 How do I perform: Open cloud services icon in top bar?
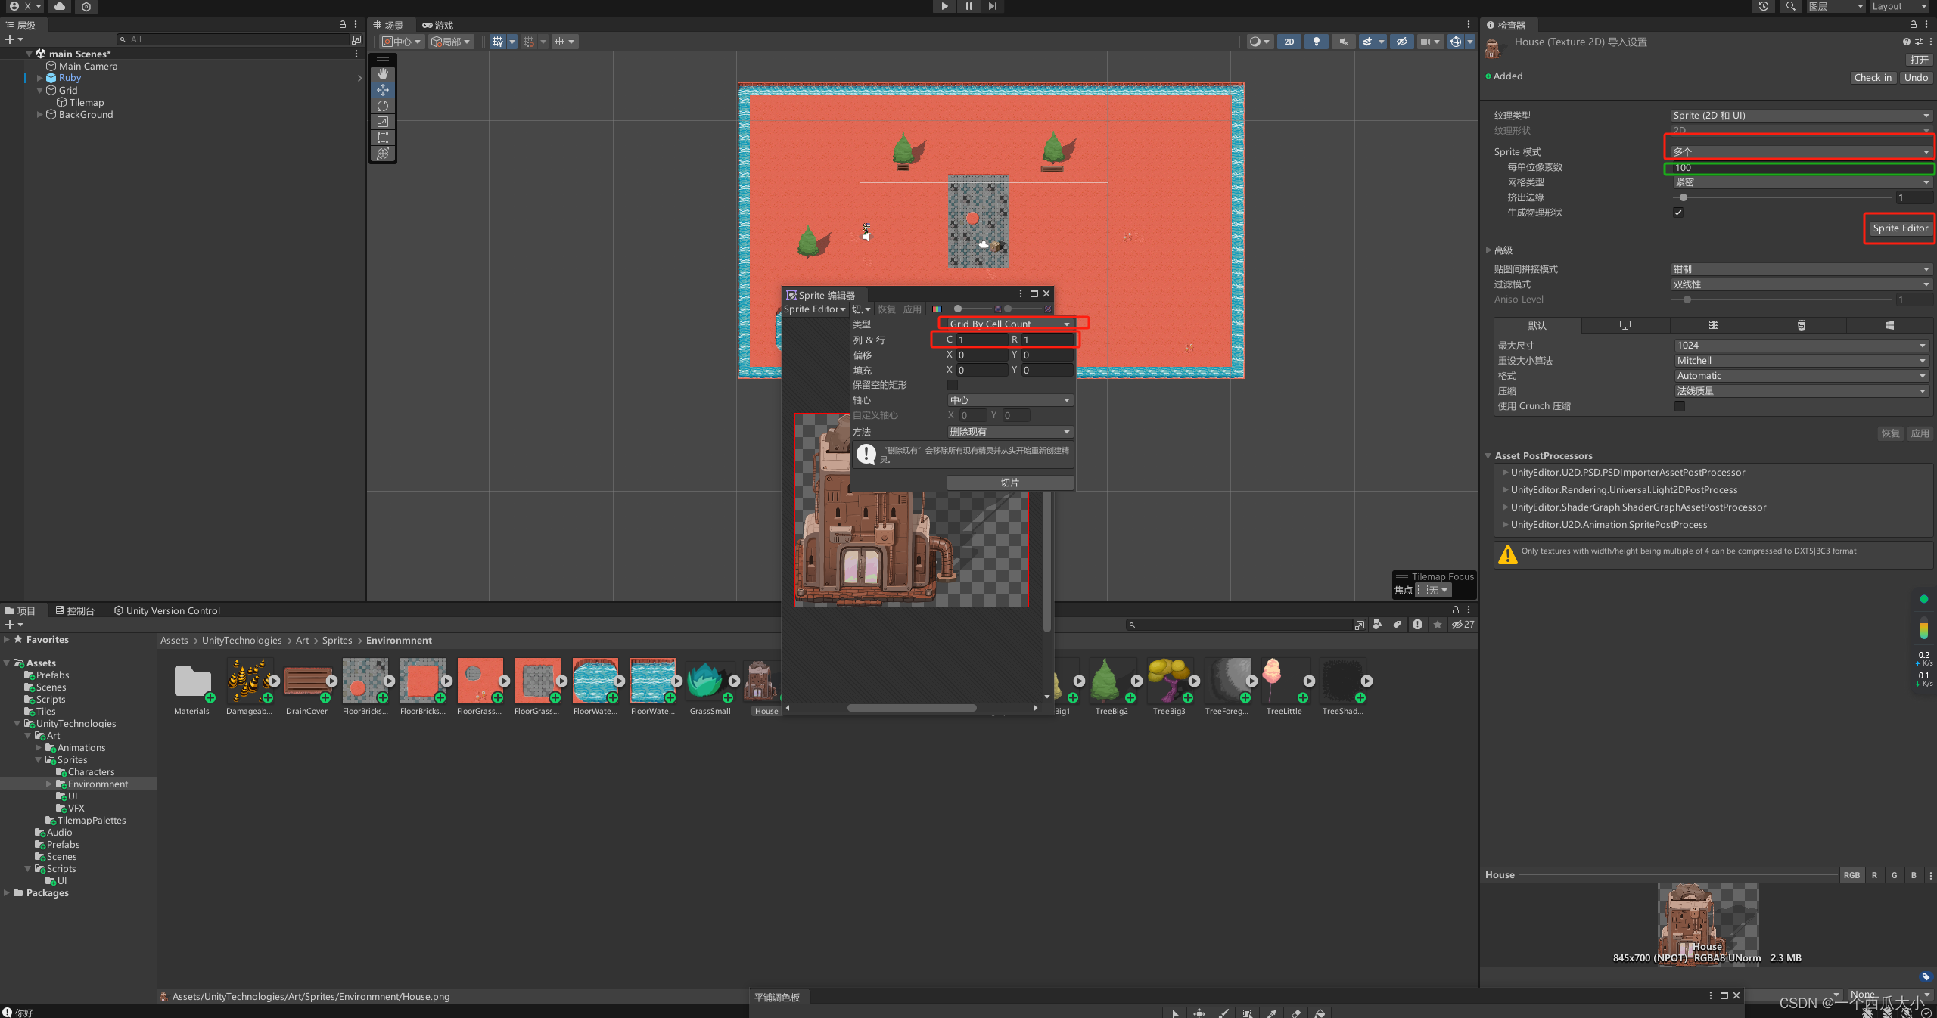click(x=60, y=6)
